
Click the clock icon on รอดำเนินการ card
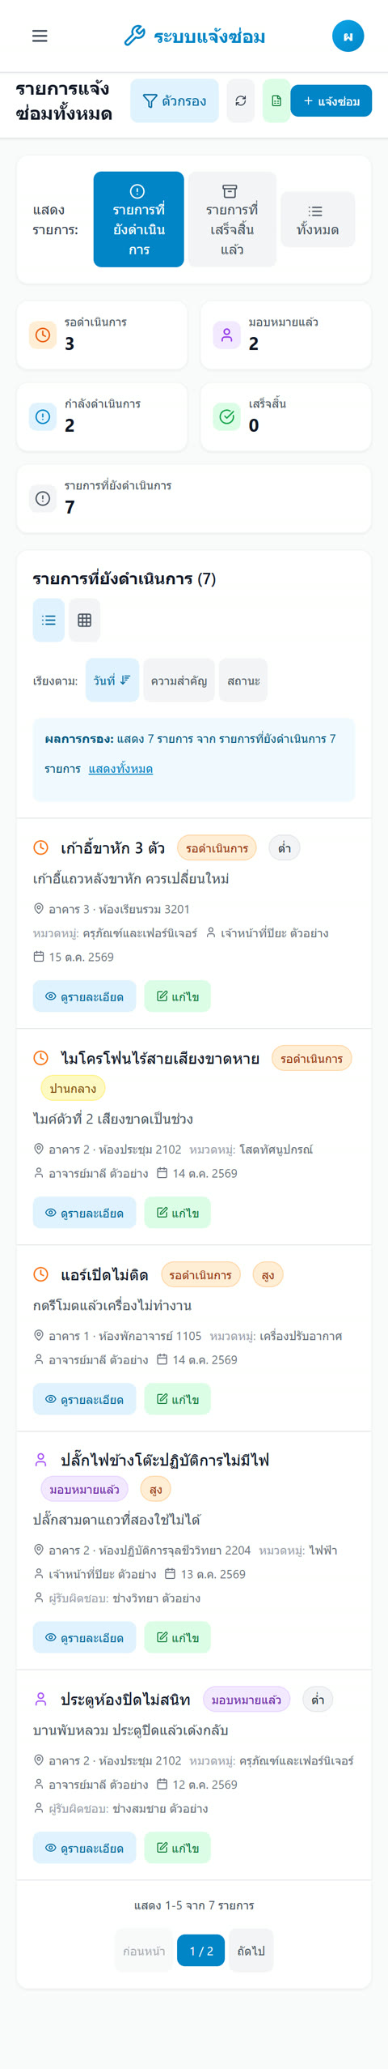tap(43, 335)
